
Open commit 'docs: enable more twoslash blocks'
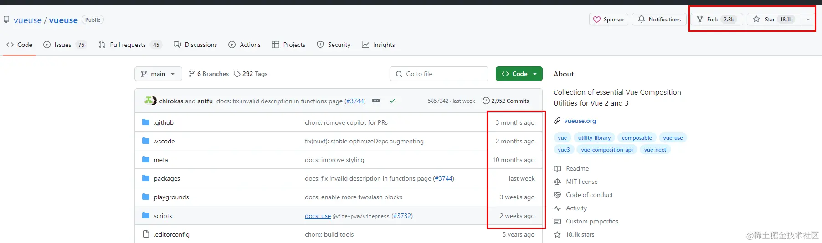[354, 197]
